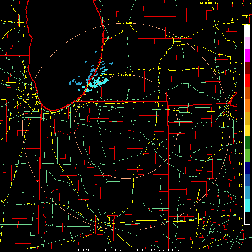Screen dimensions: 252x252
Task: Click legend value 34
Action: click(x=241, y=119)
